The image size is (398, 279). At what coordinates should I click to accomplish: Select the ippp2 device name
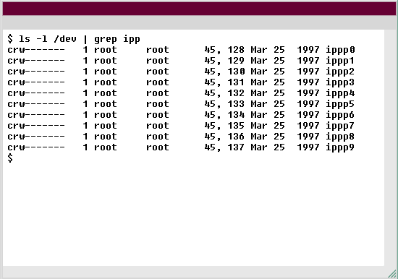point(340,72)
